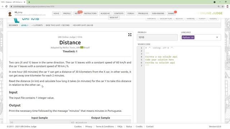The width and height of the screenshot is (230, 129).
Task: Open the HOME menu
Action: (56, 14)
